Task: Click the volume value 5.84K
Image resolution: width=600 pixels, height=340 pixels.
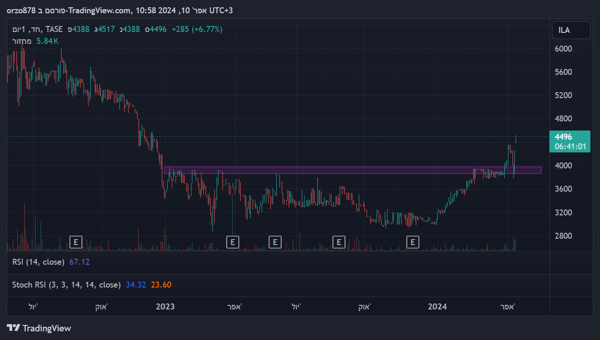Action: [x=47, y=41]
